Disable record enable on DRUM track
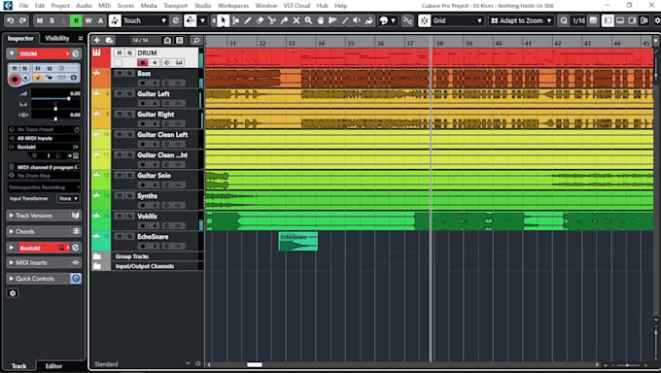The width and height of the screenshot is (661, 373). point(143,62)
